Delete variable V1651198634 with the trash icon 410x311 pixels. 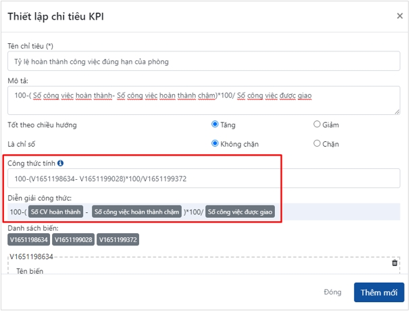395,263
